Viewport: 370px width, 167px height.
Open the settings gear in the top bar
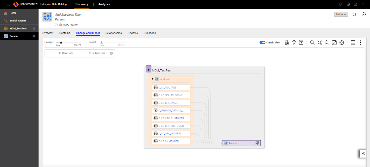click(348, 4)
